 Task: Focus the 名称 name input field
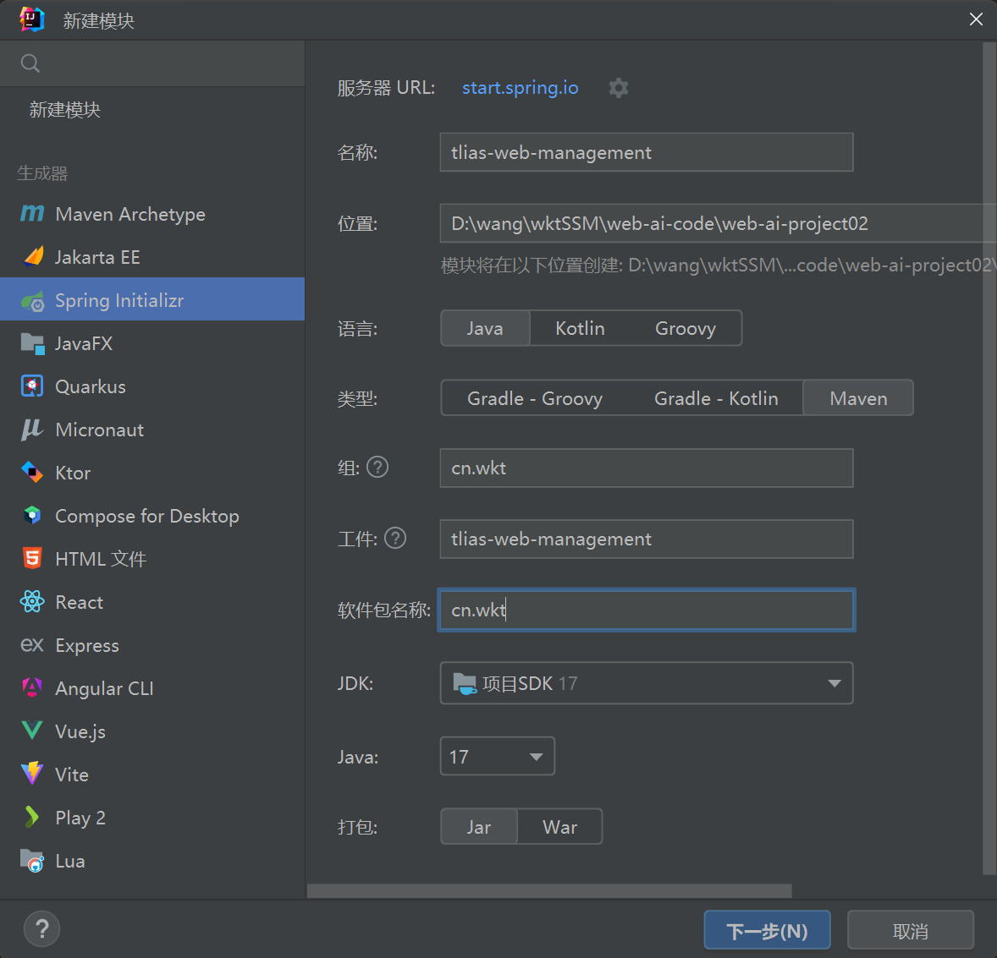click(646, 152)
